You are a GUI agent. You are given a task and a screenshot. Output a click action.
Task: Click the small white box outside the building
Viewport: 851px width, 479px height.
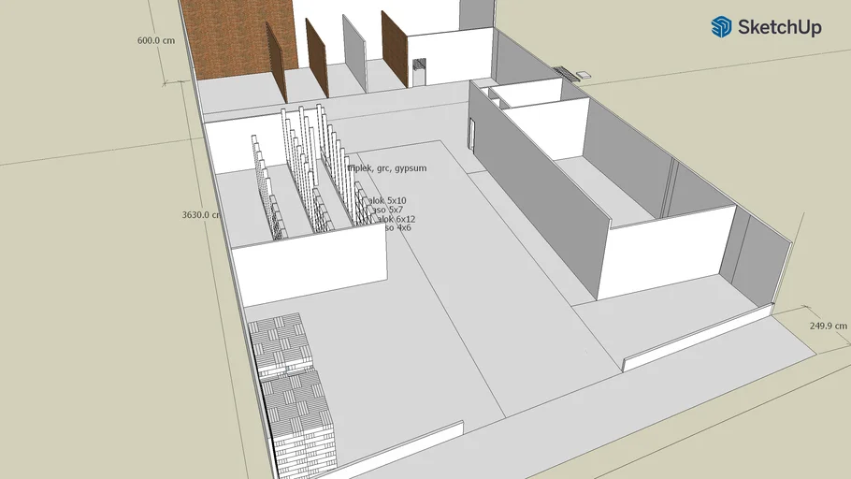pos(585,72)
